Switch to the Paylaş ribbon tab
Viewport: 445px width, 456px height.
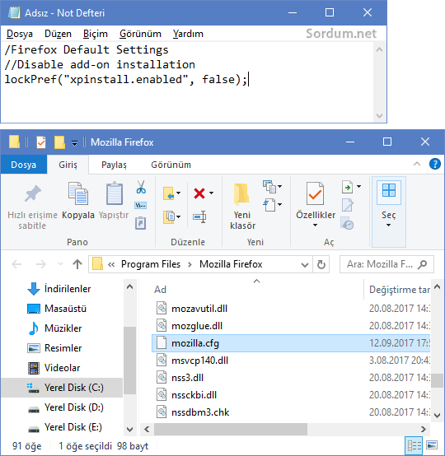point(114,165)
